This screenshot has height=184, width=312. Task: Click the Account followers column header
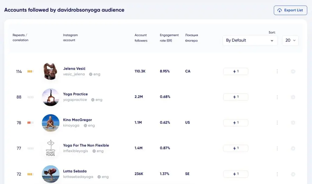pos(141,38)
